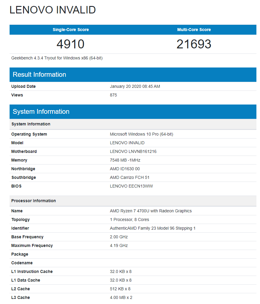Select the Microsoft Windows 10 Pro value

point(142,134)
